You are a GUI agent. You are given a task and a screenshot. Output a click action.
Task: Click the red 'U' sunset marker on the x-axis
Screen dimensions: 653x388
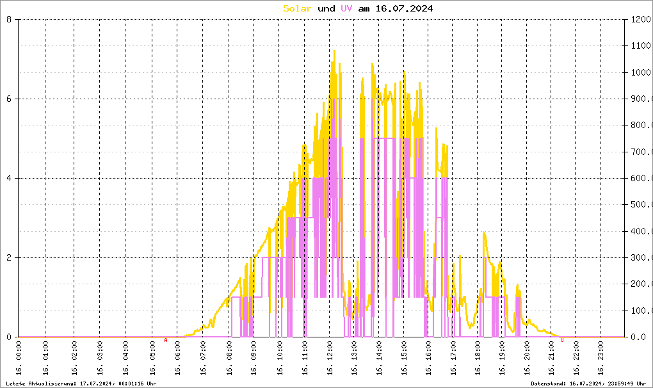click(x=562, y=340)
